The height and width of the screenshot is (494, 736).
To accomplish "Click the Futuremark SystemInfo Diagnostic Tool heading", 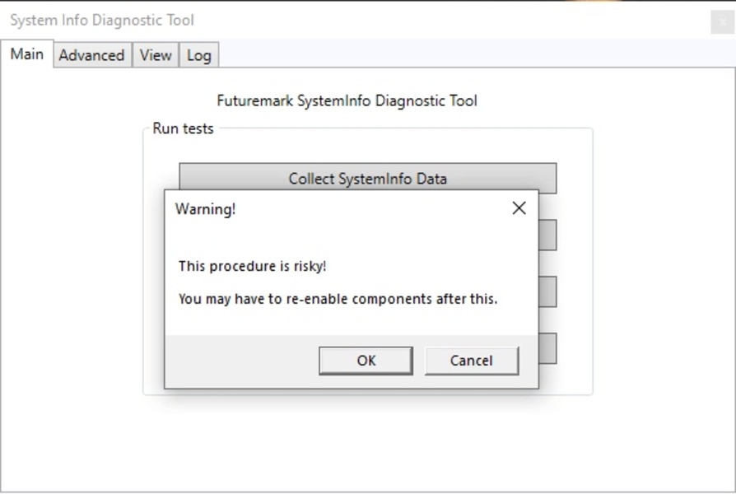I will 347,100.
